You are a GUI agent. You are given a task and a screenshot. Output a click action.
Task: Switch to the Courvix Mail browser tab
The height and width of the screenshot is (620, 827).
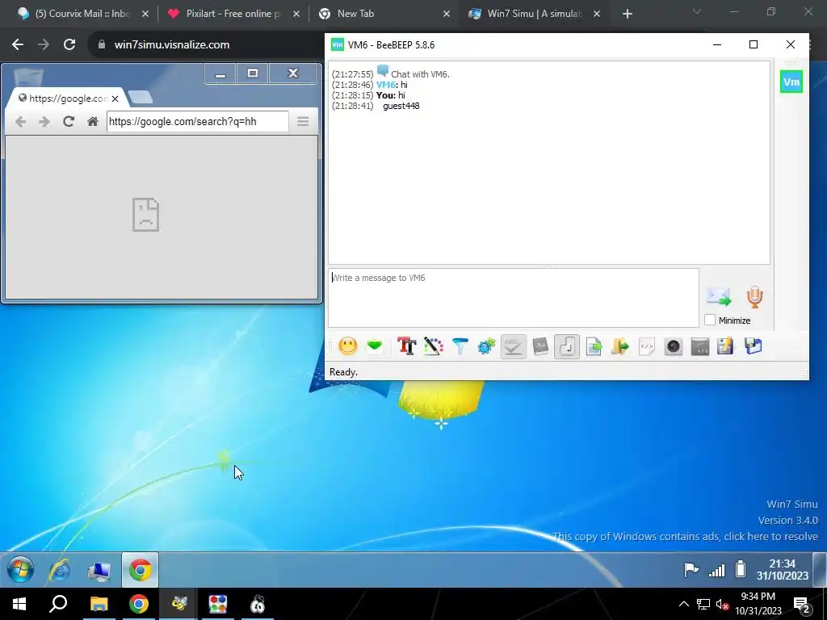[x=81, y=14]
